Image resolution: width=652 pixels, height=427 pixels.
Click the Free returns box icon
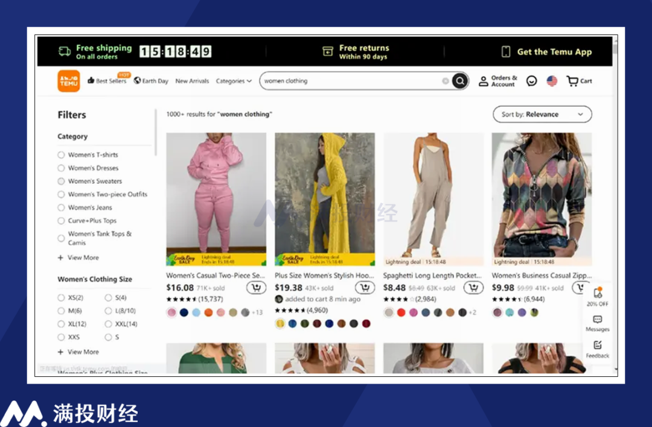(328, 51)
